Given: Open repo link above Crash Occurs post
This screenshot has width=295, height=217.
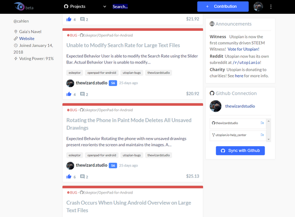Looking at the screenshot, I should pyautogui.click(x=106, y=193).
